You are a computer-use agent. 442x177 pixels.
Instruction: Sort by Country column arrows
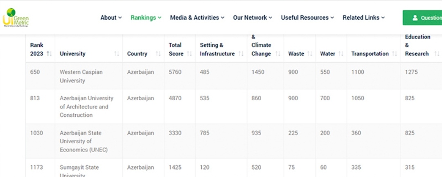pyautogui.click(x=158, y=54)
